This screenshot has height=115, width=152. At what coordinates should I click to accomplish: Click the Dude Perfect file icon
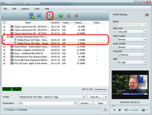click(12, 47)
